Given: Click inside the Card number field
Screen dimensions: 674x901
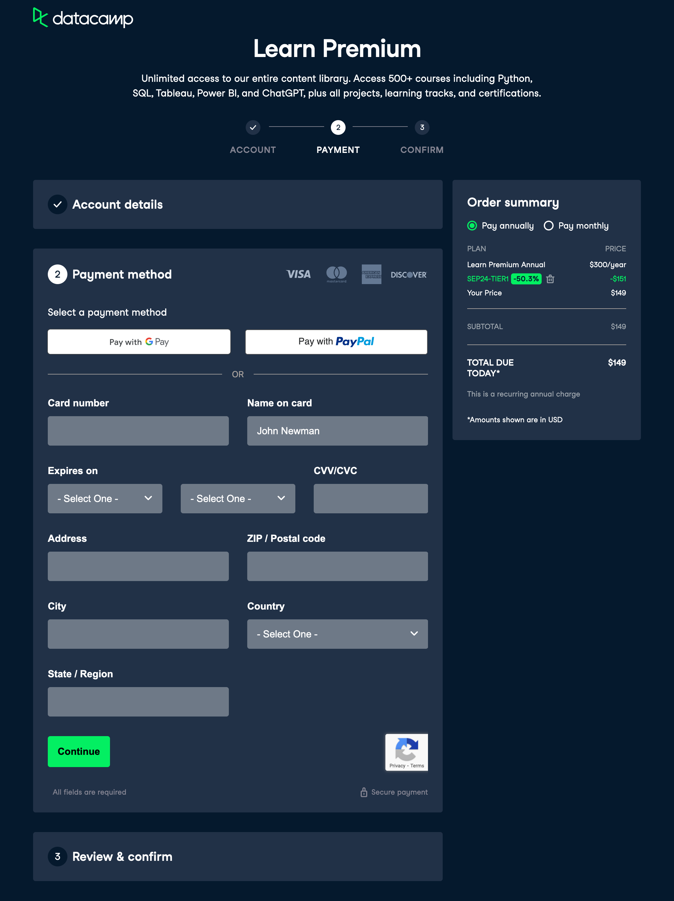Looking at the screenshot, I should point(138,431).
